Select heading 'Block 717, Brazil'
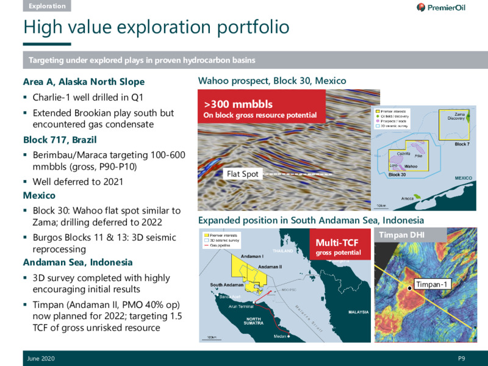The width and height of the screenshot is (488, 366). (x=60, y=140)
